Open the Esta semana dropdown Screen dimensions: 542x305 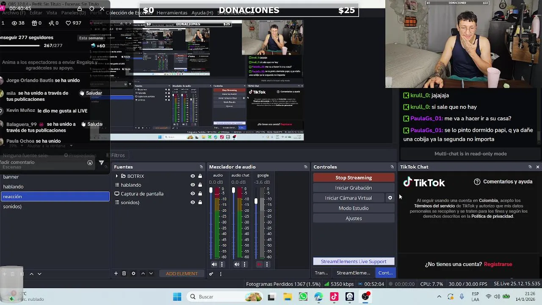[x=92, y=38]
